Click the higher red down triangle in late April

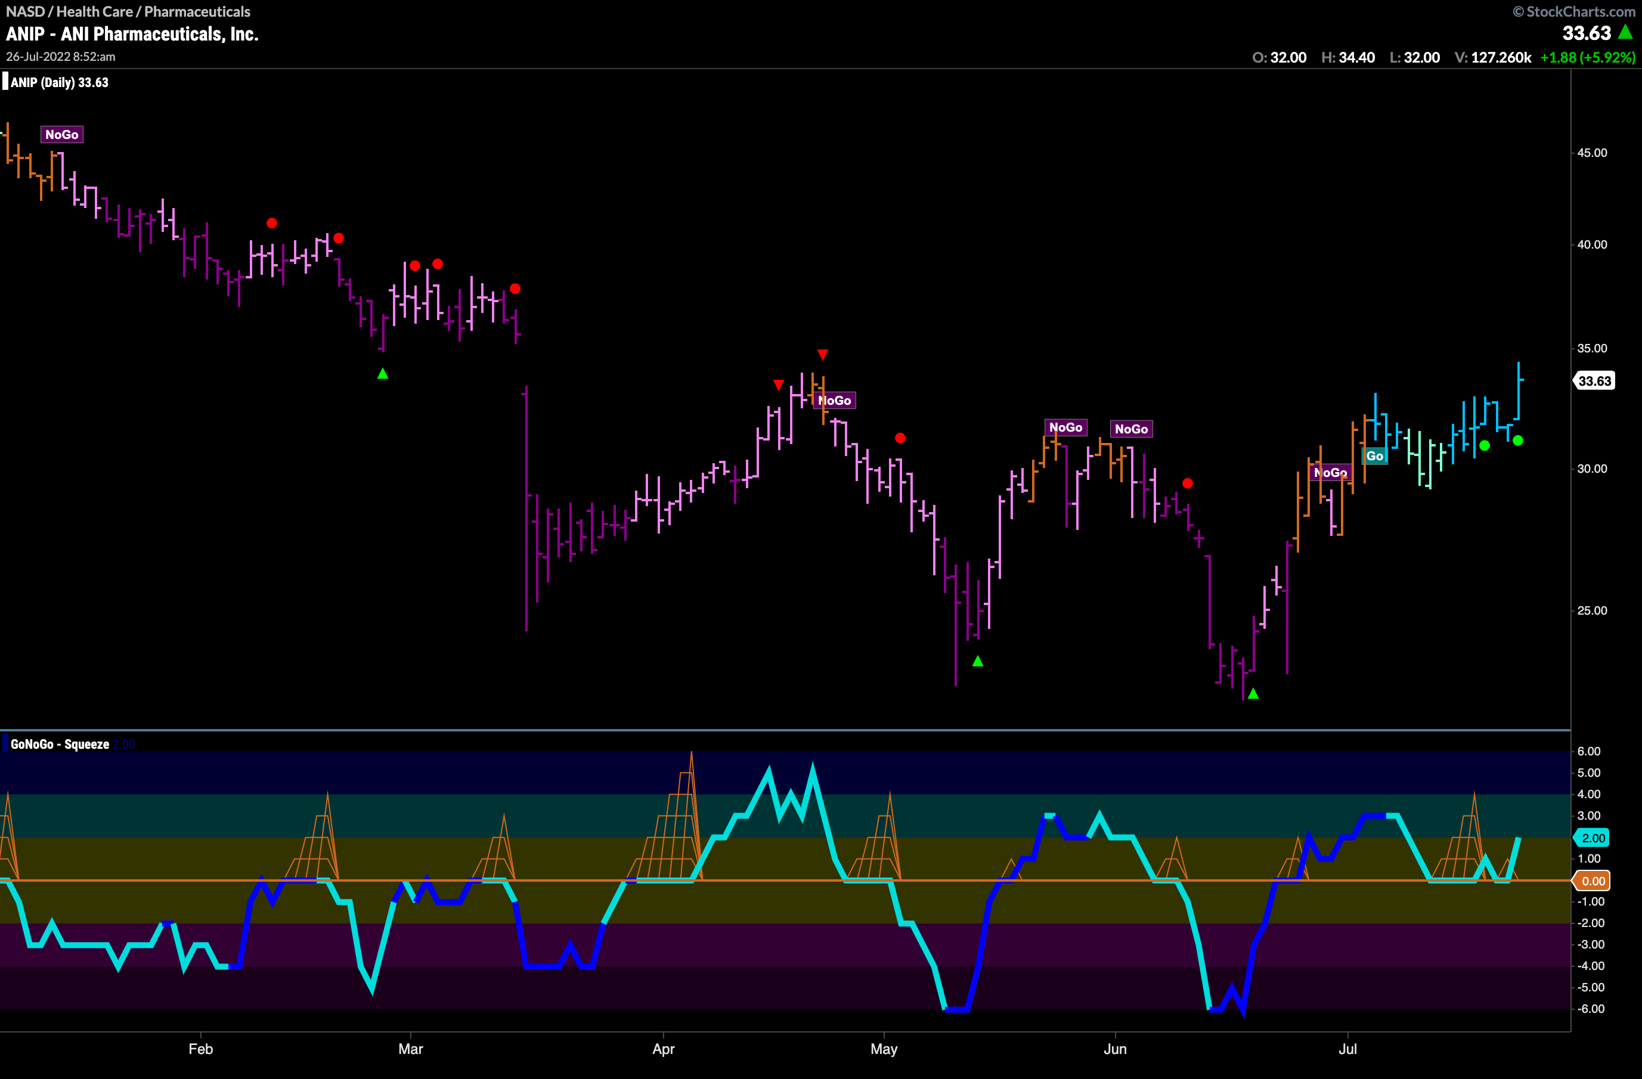[822, 355]
